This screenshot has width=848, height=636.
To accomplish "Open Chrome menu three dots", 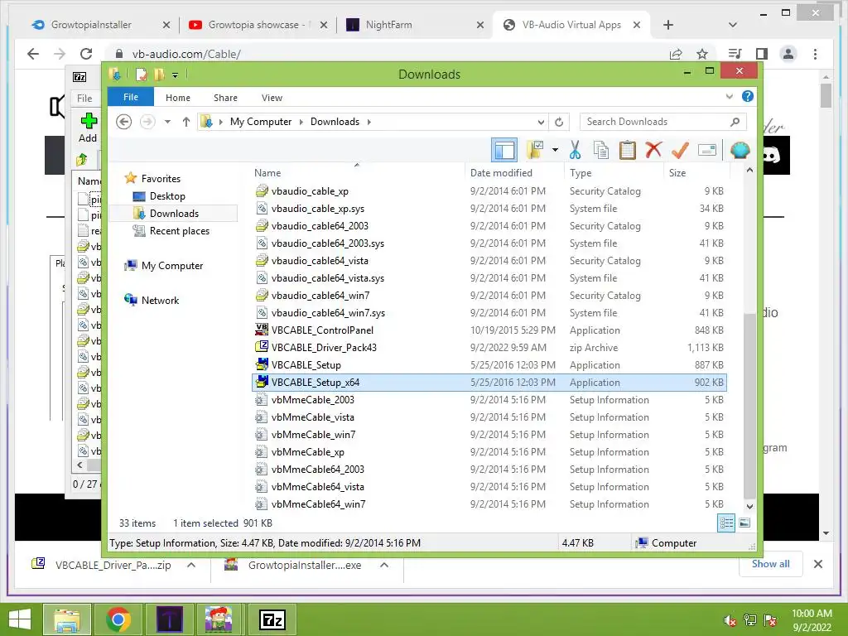I will 815,54.
